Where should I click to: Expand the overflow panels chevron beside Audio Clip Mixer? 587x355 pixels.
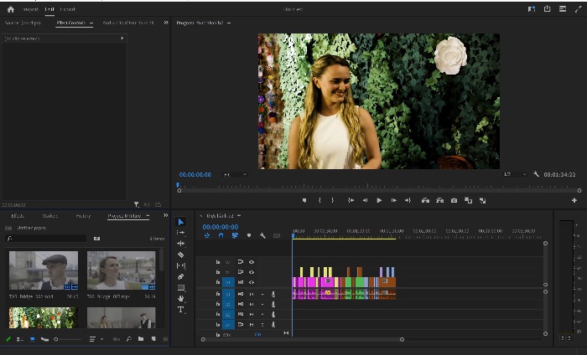(166, 23)
